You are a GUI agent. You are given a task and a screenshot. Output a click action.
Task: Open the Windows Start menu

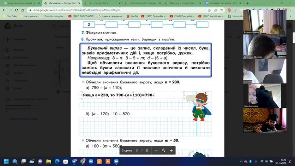point(6,161)
